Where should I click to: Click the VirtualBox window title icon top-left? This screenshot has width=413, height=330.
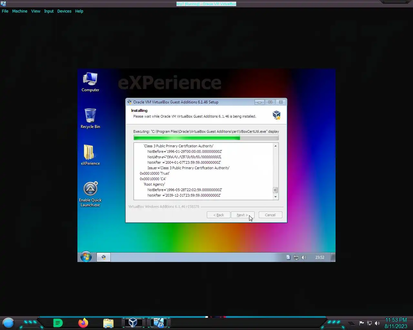click(x=3, y=4)
